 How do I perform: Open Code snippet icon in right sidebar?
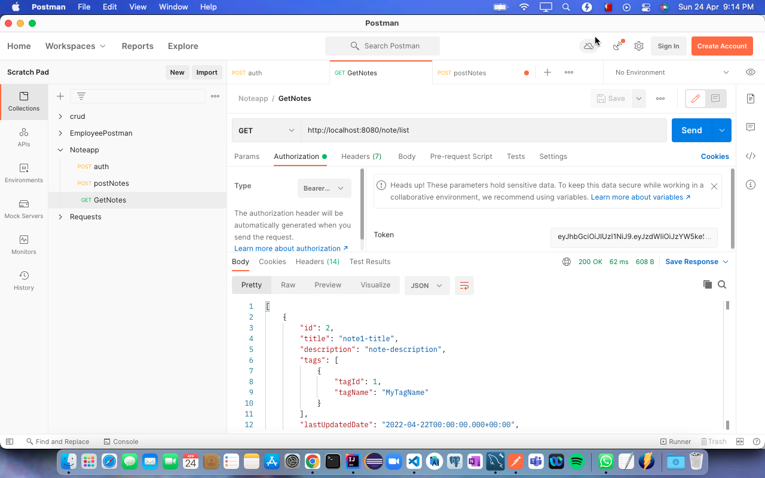pyautogui.click(x=751, y=156)
